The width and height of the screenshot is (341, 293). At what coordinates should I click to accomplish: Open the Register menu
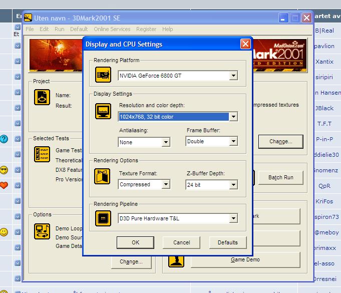(x=146, y=29)
